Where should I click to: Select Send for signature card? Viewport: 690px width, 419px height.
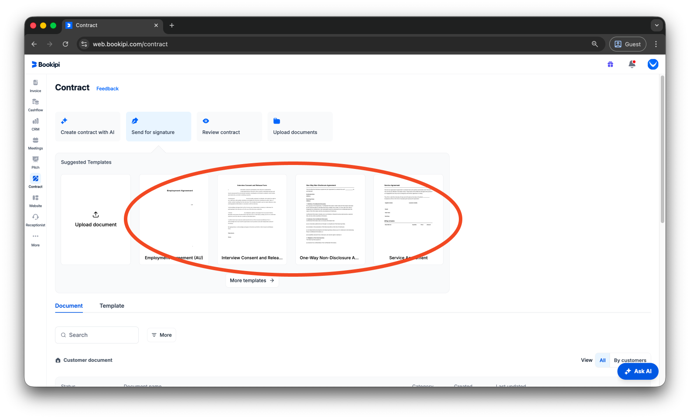pos(159,127)
